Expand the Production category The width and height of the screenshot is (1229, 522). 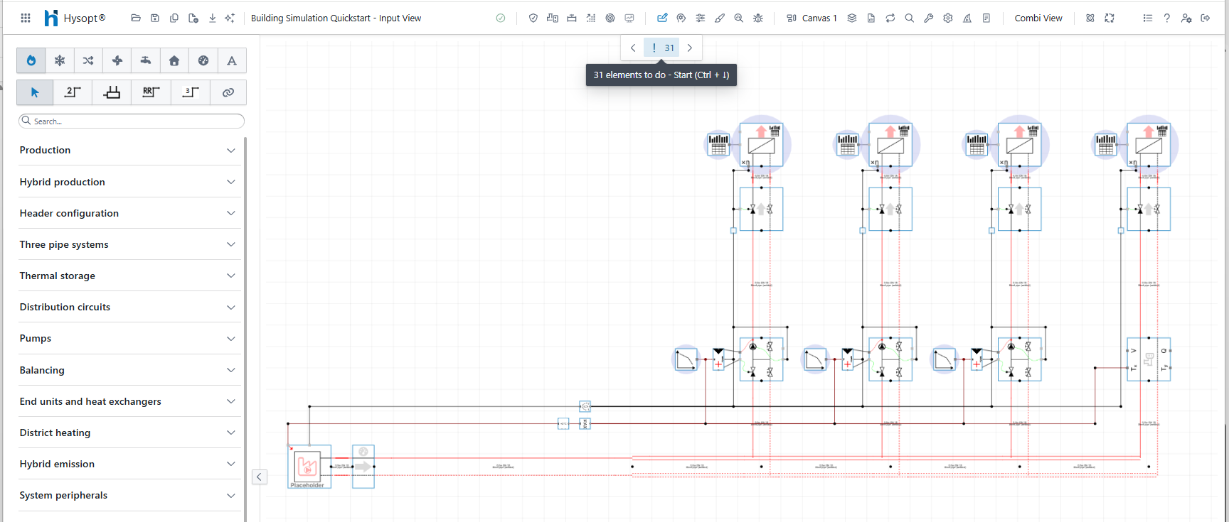(129, 151)
